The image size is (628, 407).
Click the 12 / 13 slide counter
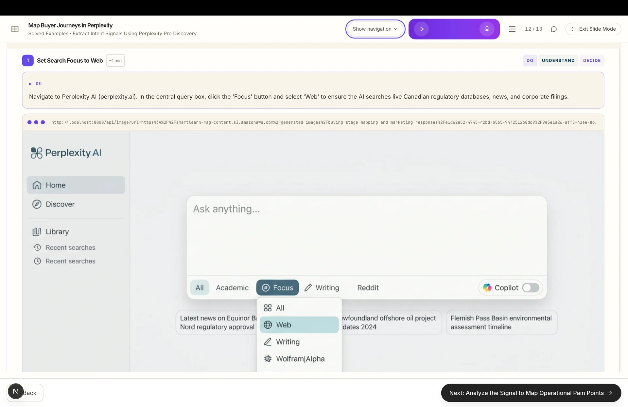[533, 29]
